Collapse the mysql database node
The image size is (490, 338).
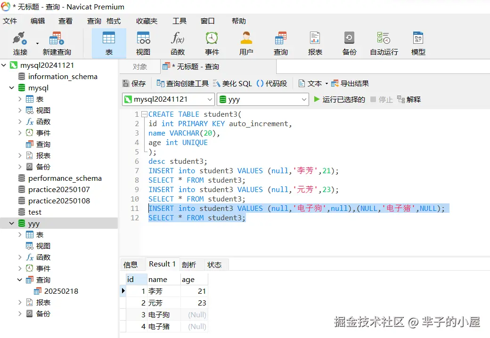12,88
